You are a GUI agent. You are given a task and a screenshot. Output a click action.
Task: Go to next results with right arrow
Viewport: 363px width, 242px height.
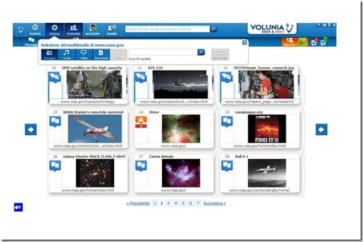pos(322,129)
